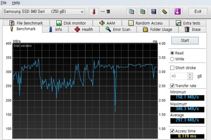Open the Extra tests tab
The image size is (211, 140).
188,23
